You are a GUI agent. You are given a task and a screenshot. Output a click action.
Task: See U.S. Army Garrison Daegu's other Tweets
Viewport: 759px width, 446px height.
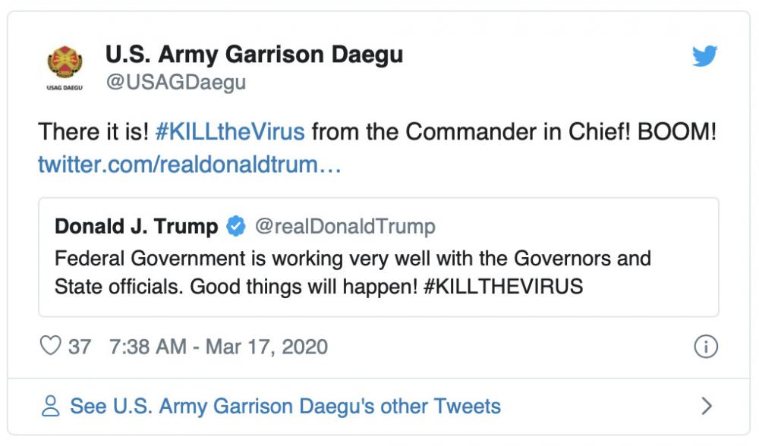pos(285,406)
